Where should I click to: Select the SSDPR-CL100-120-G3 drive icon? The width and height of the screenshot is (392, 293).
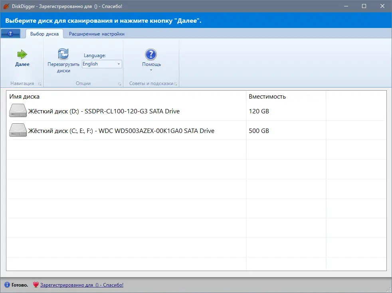[18, 111]
